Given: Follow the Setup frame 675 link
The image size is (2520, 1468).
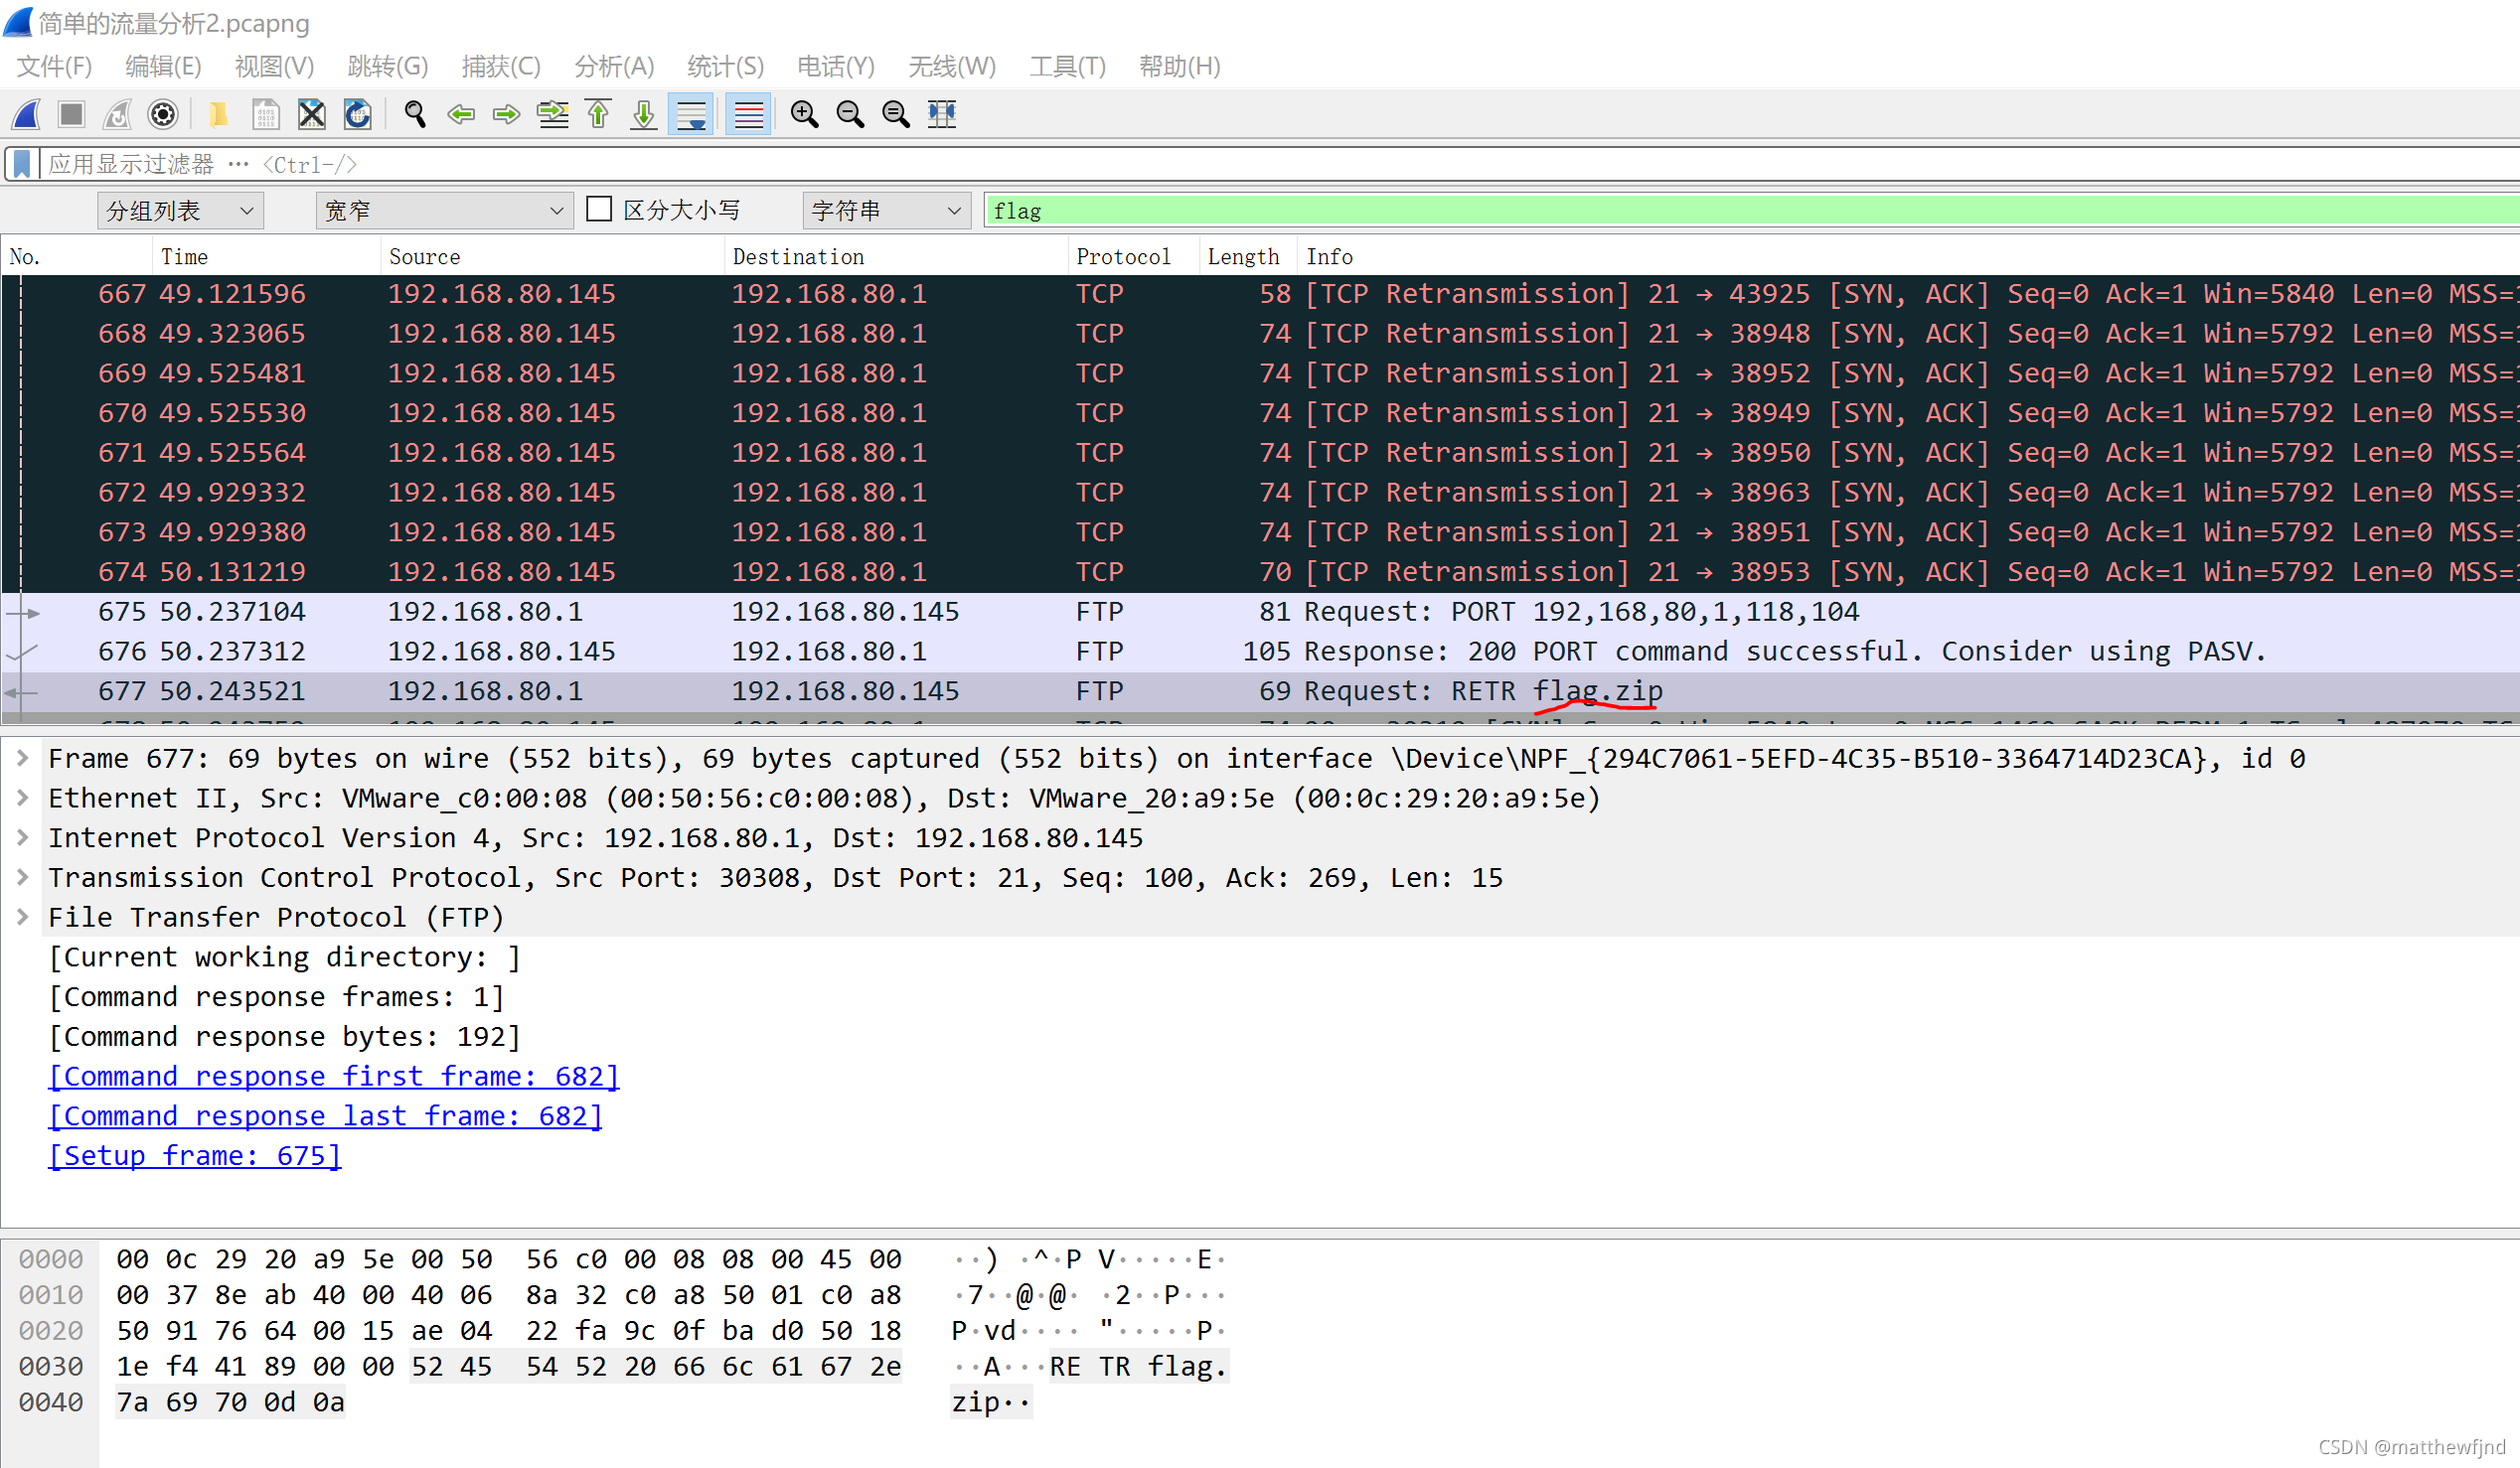Looking at the screenshot, I should click(195, 1155).
